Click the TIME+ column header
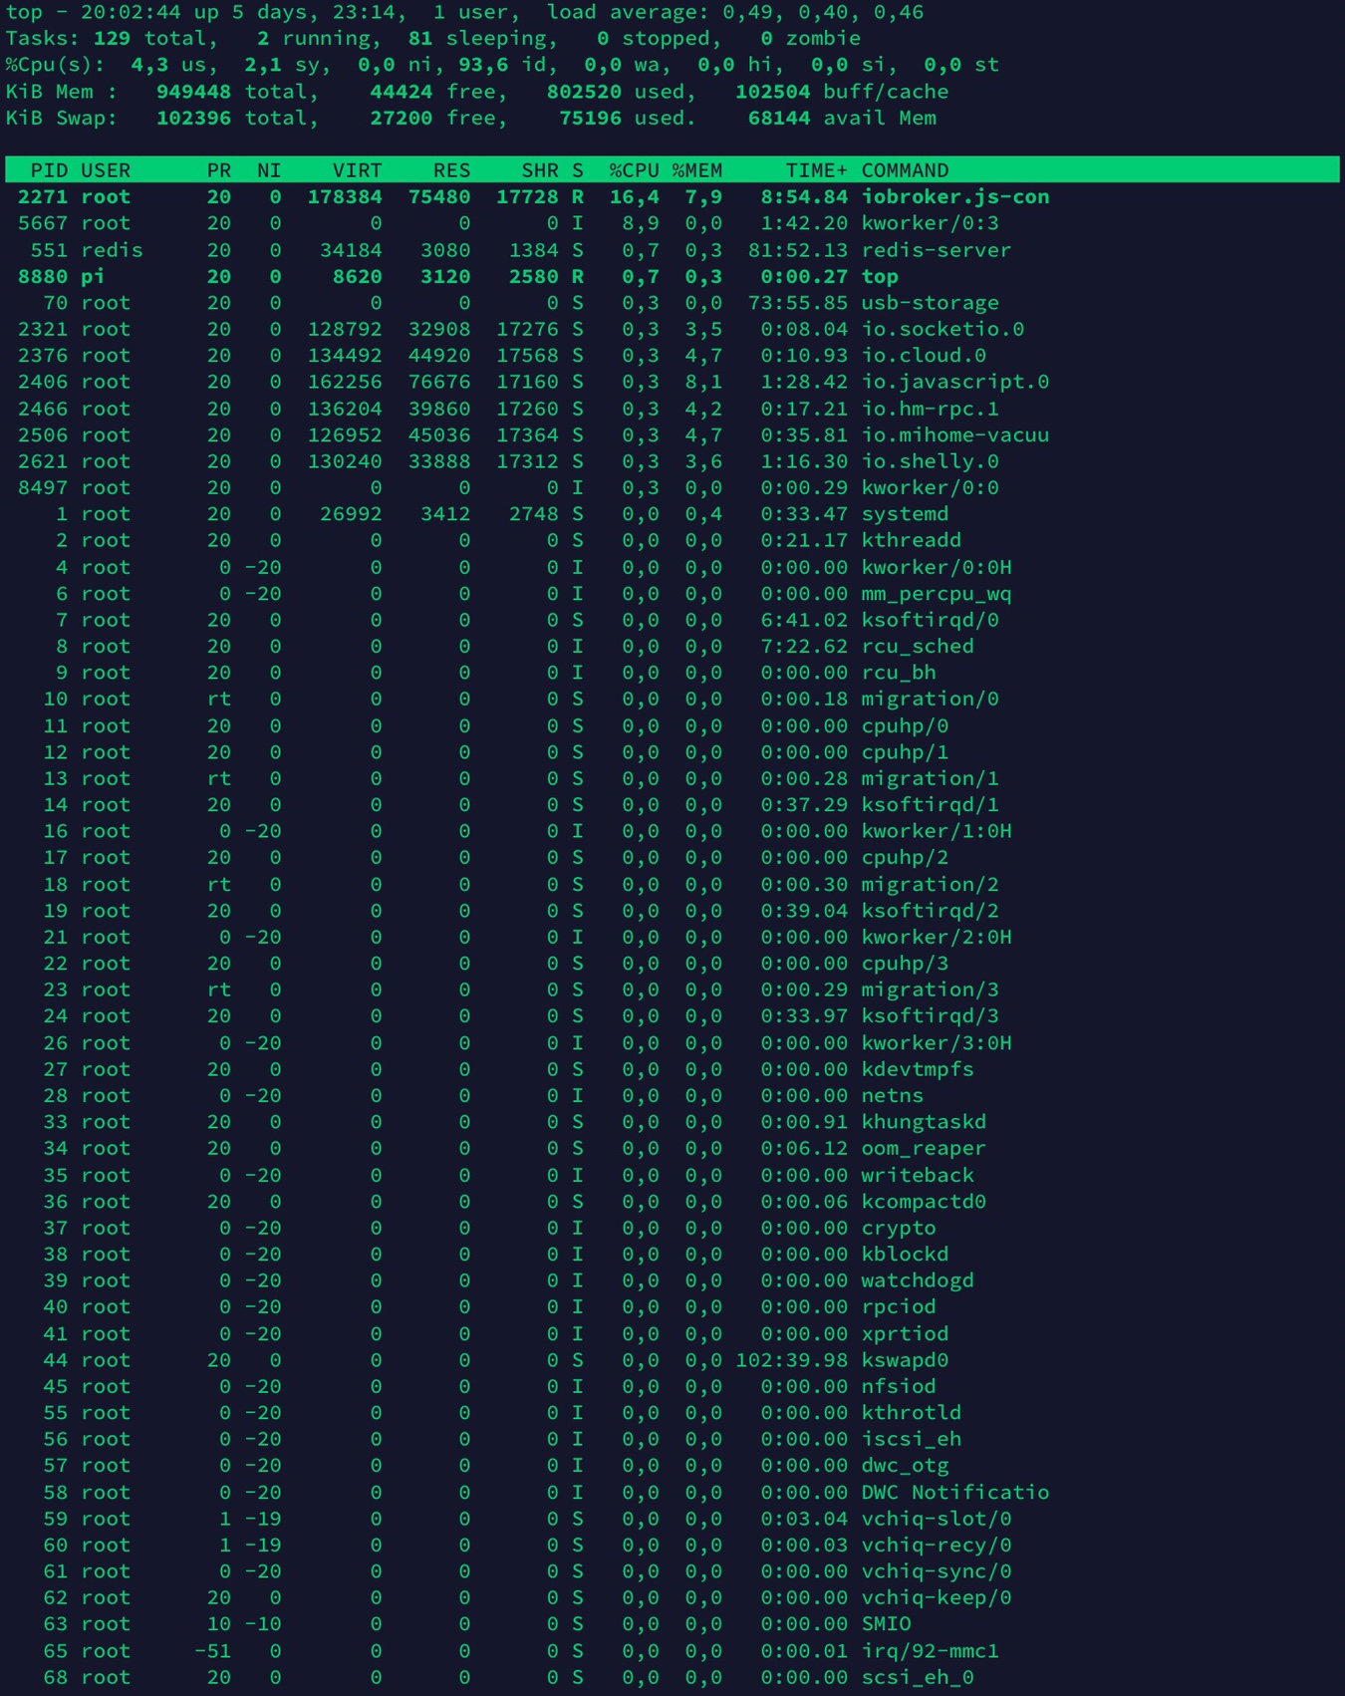This screenshot has height=1696, width=1345. pyautogui.click(x=817, y=170)
